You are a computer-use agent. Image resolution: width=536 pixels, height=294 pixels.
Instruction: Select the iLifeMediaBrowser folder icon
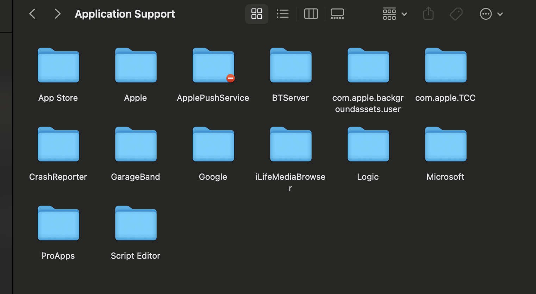click(x=291, y=144)
